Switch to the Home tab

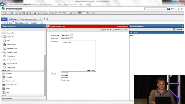tap(4, 19)
